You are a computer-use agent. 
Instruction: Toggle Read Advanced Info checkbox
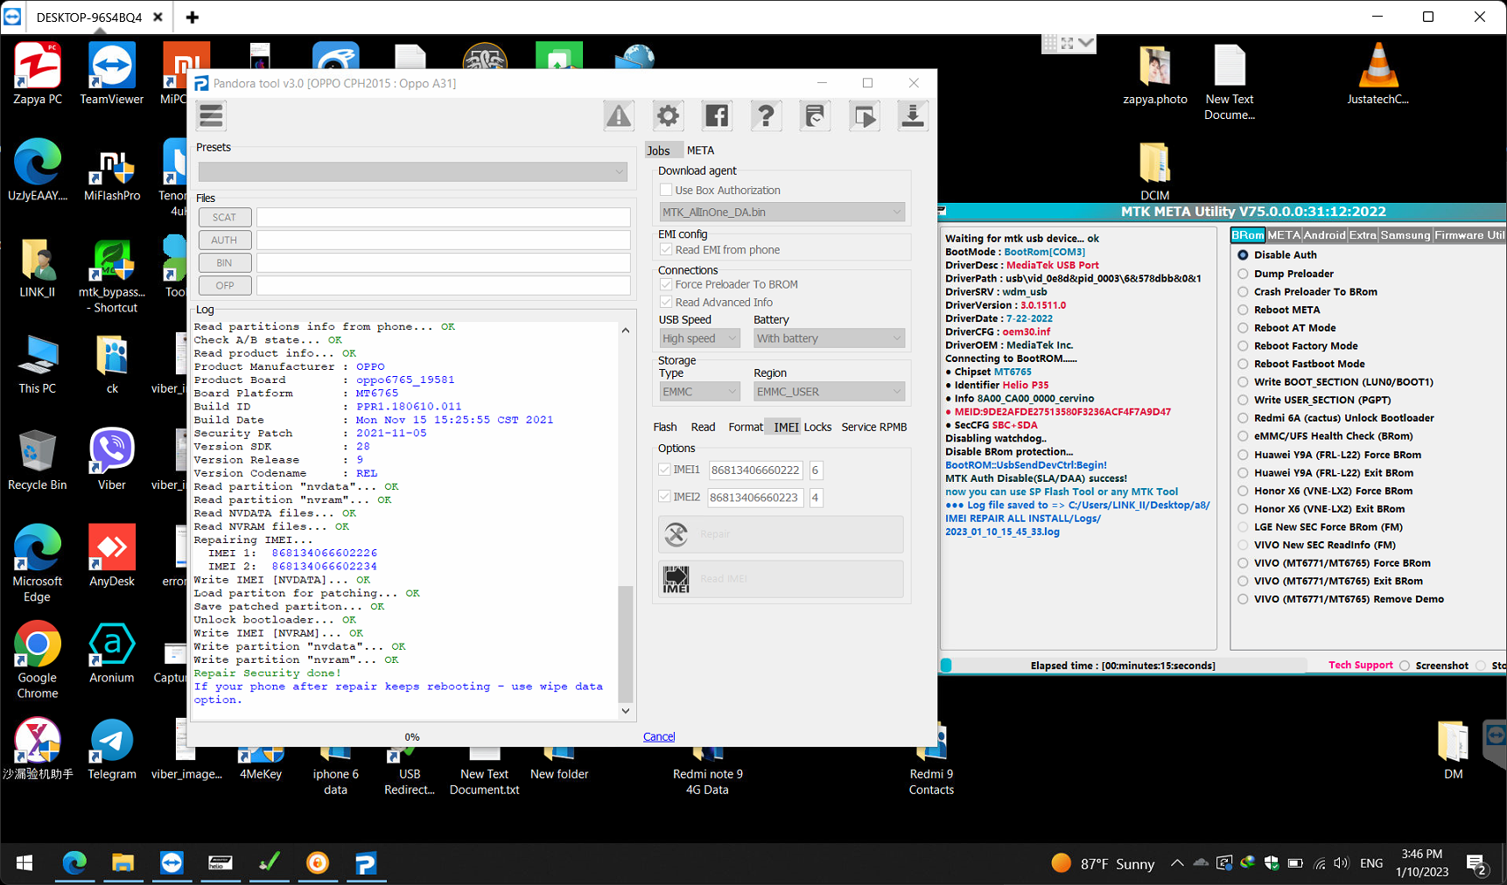point(666,302)
